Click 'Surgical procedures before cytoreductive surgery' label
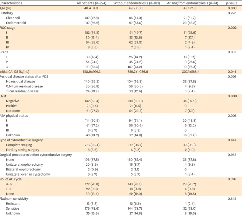The height and width of the screenshot is (216, 242). pos(36,155)
